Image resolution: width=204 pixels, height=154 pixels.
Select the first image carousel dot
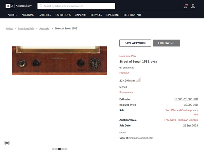53,149
